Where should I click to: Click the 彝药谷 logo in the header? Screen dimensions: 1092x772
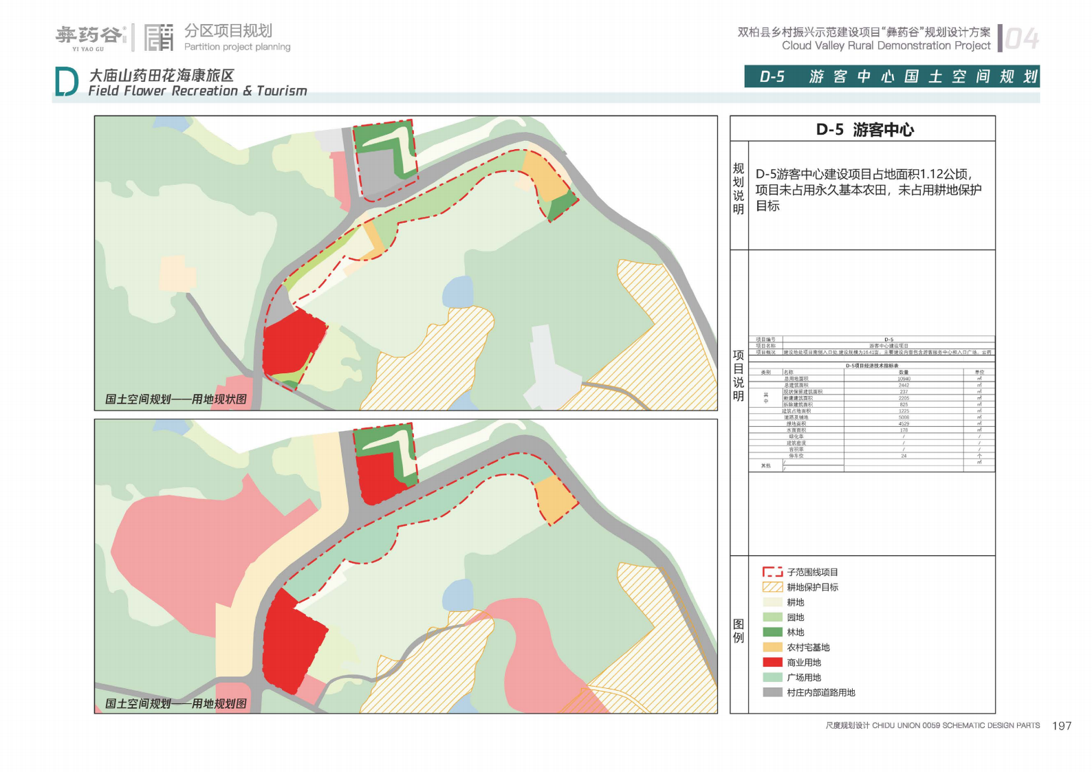click(89, 37)
